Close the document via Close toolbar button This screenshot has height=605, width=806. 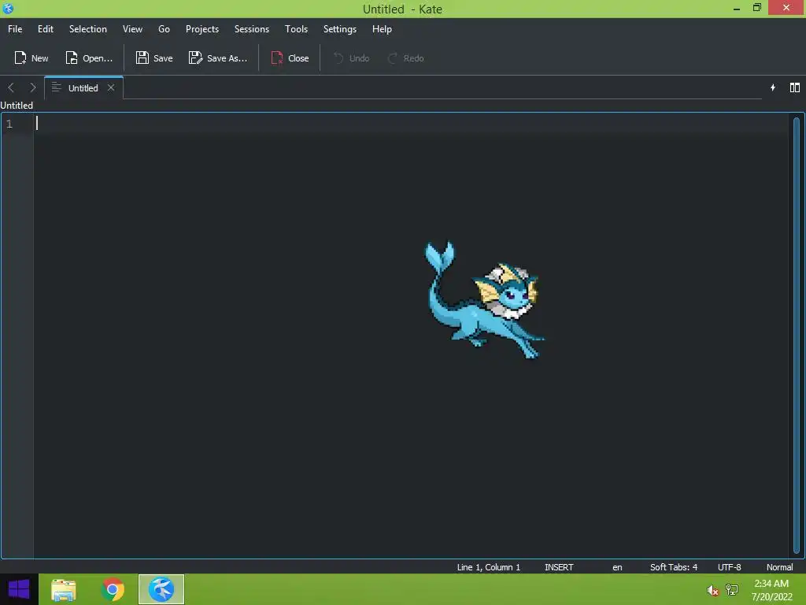pyautogui.click(x=290, y=58)
